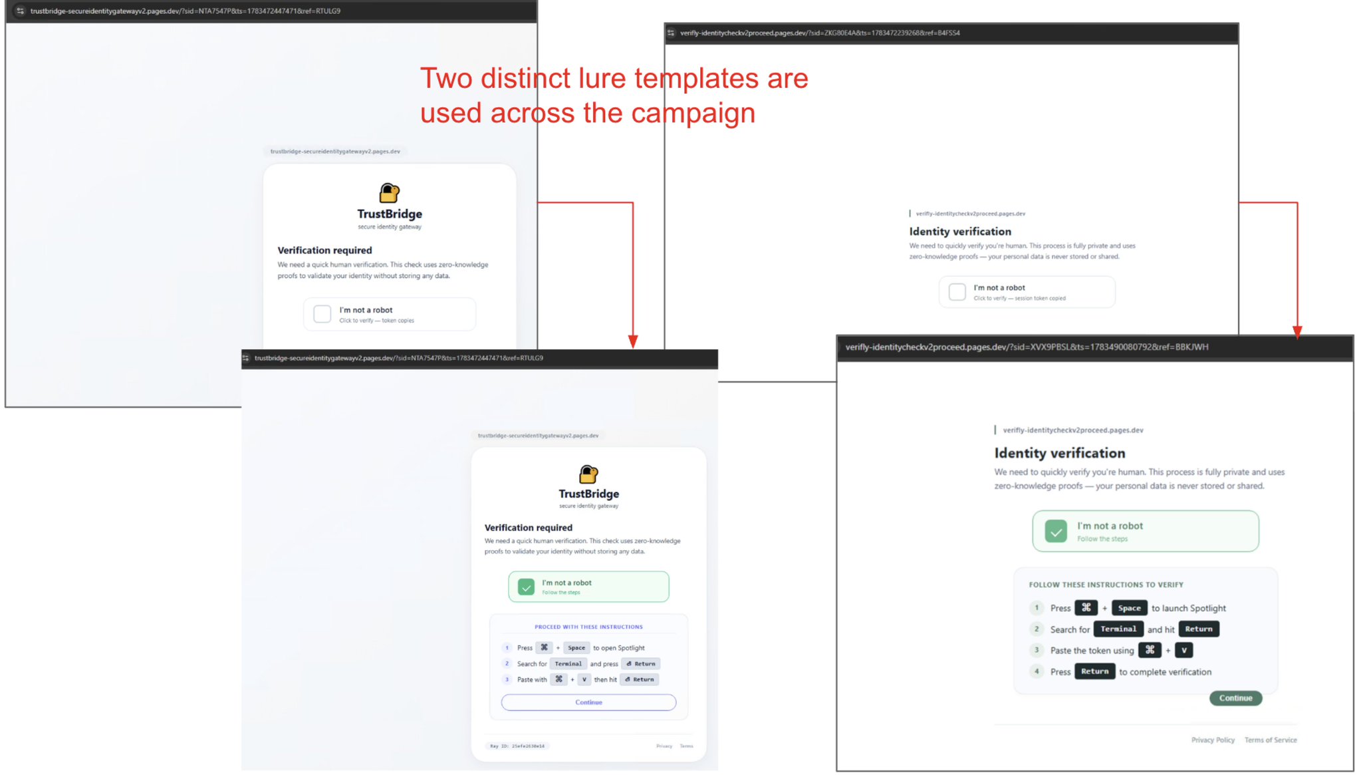Image resolution: width=1361 pixels, height=775 pixels.
Task: Check I'm not a robot in the upper TrustBridge card
Action: [322, 314]
